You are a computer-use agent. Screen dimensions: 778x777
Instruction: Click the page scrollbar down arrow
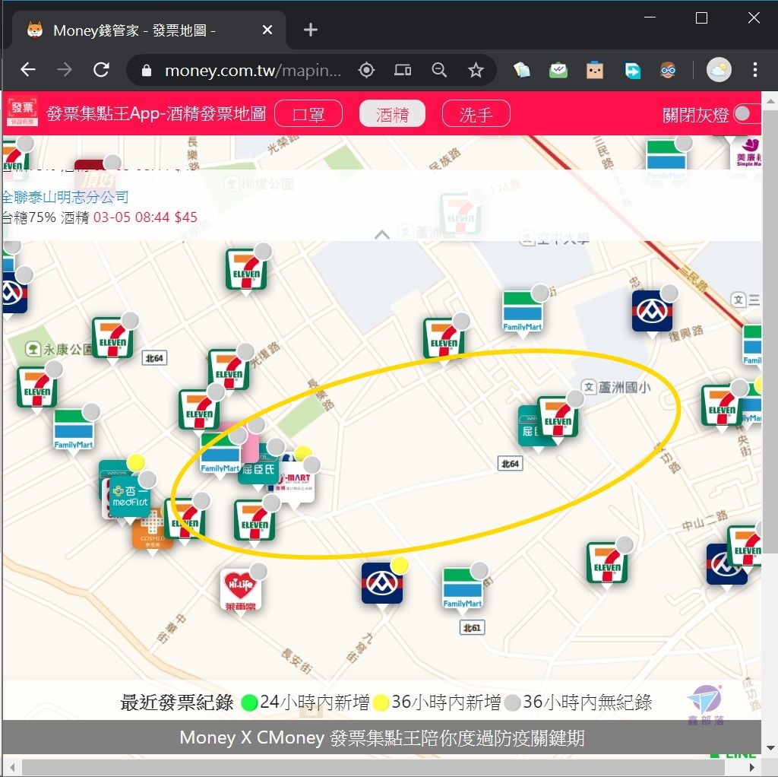tap(770, 748)
